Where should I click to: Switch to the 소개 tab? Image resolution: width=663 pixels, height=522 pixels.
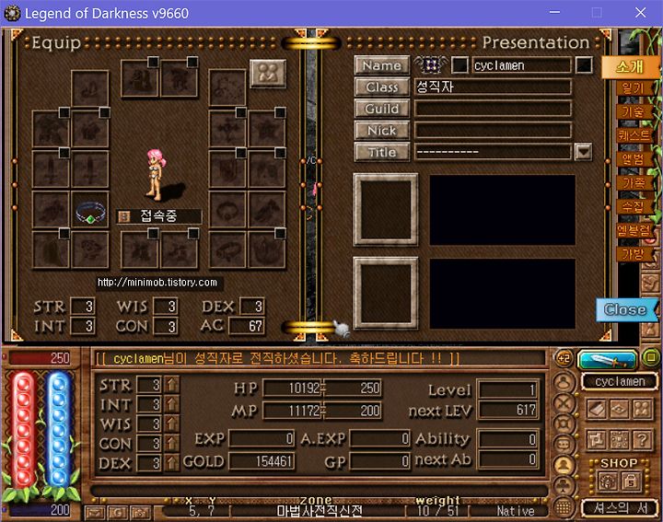[630, 66]
